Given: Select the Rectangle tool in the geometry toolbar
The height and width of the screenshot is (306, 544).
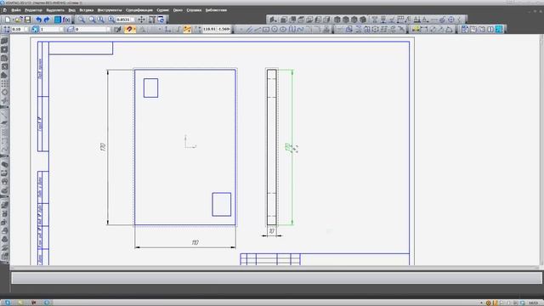Looking at the screenshot, I should coord(266,30).
